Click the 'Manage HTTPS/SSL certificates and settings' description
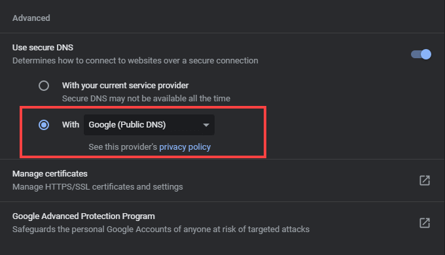 [98, 186]
